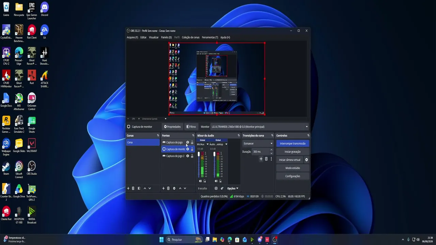Open Steam desktop shortcut
This screenshot has width=436, height=245.
pos(6,168)
